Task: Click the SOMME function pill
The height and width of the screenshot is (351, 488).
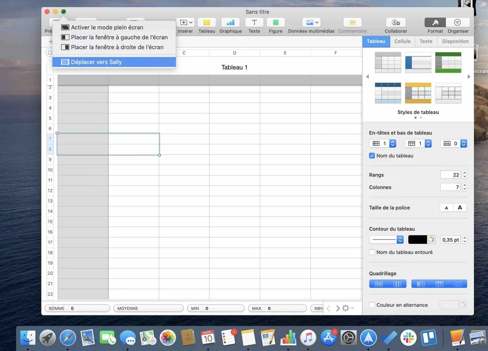Action: pos(77,309)
